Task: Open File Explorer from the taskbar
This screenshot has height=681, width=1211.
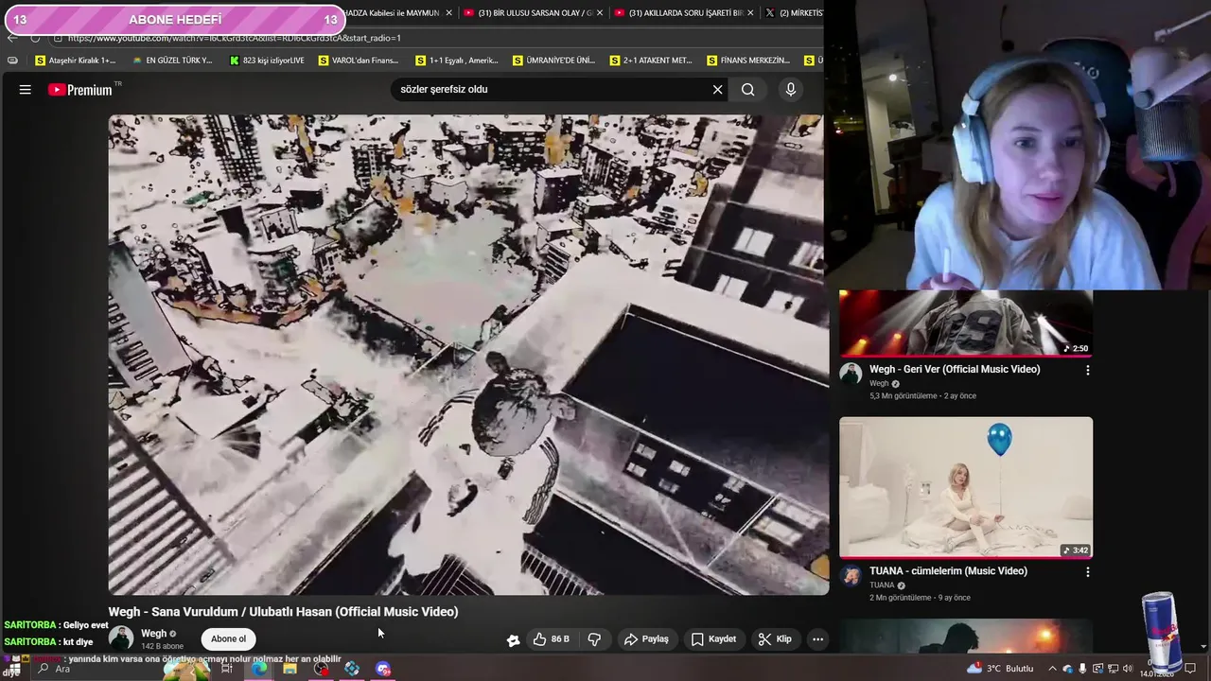Action: pos(290,669)
